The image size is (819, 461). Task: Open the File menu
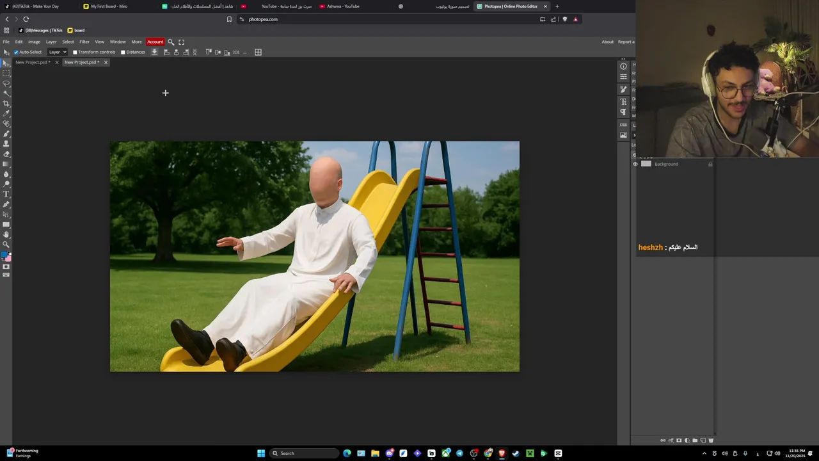coord(6,42)
